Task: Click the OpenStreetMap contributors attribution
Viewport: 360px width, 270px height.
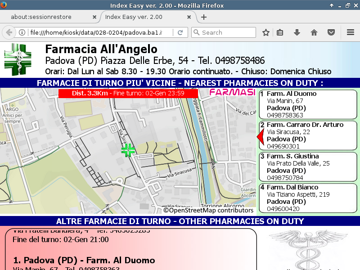Action: coord(208,210)
